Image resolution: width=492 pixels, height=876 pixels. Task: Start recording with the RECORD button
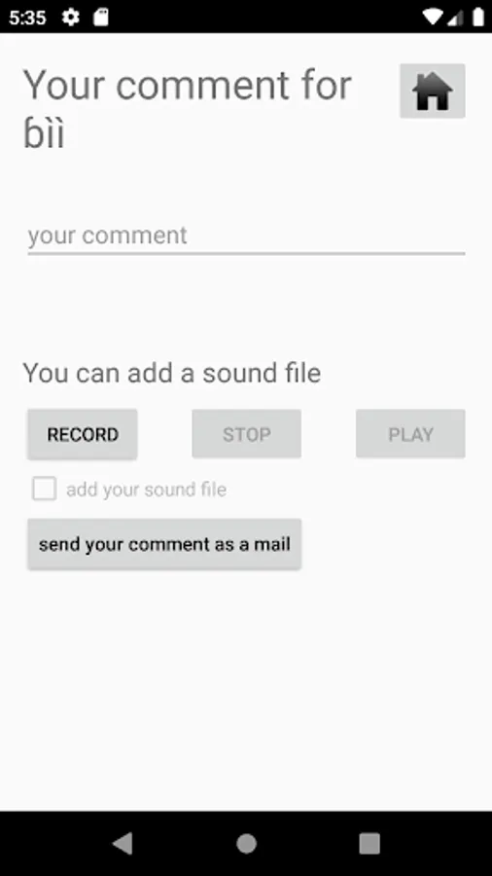pyautogui.click(x=83, y=434)
